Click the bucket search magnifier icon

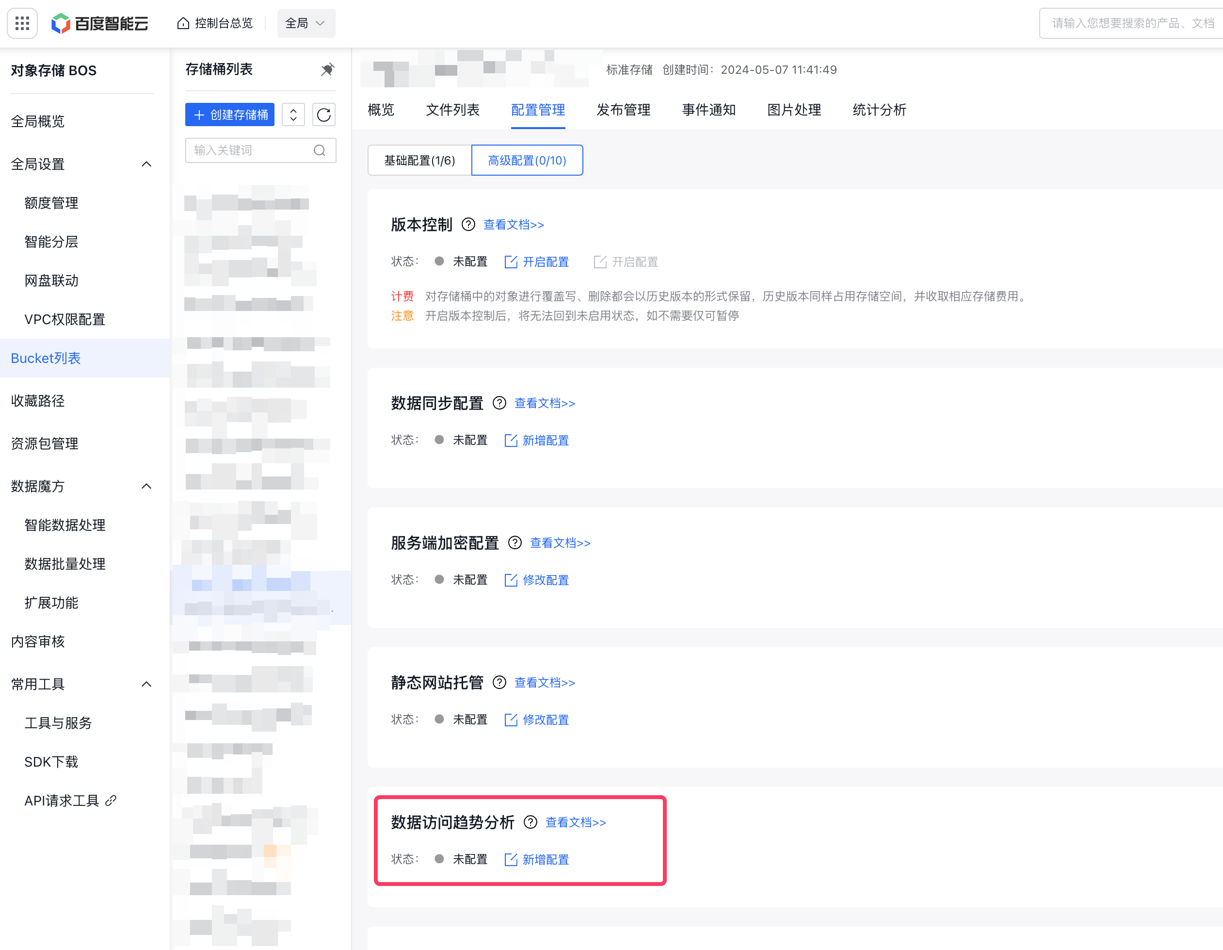pyautogui.click(x=320, y=150)
